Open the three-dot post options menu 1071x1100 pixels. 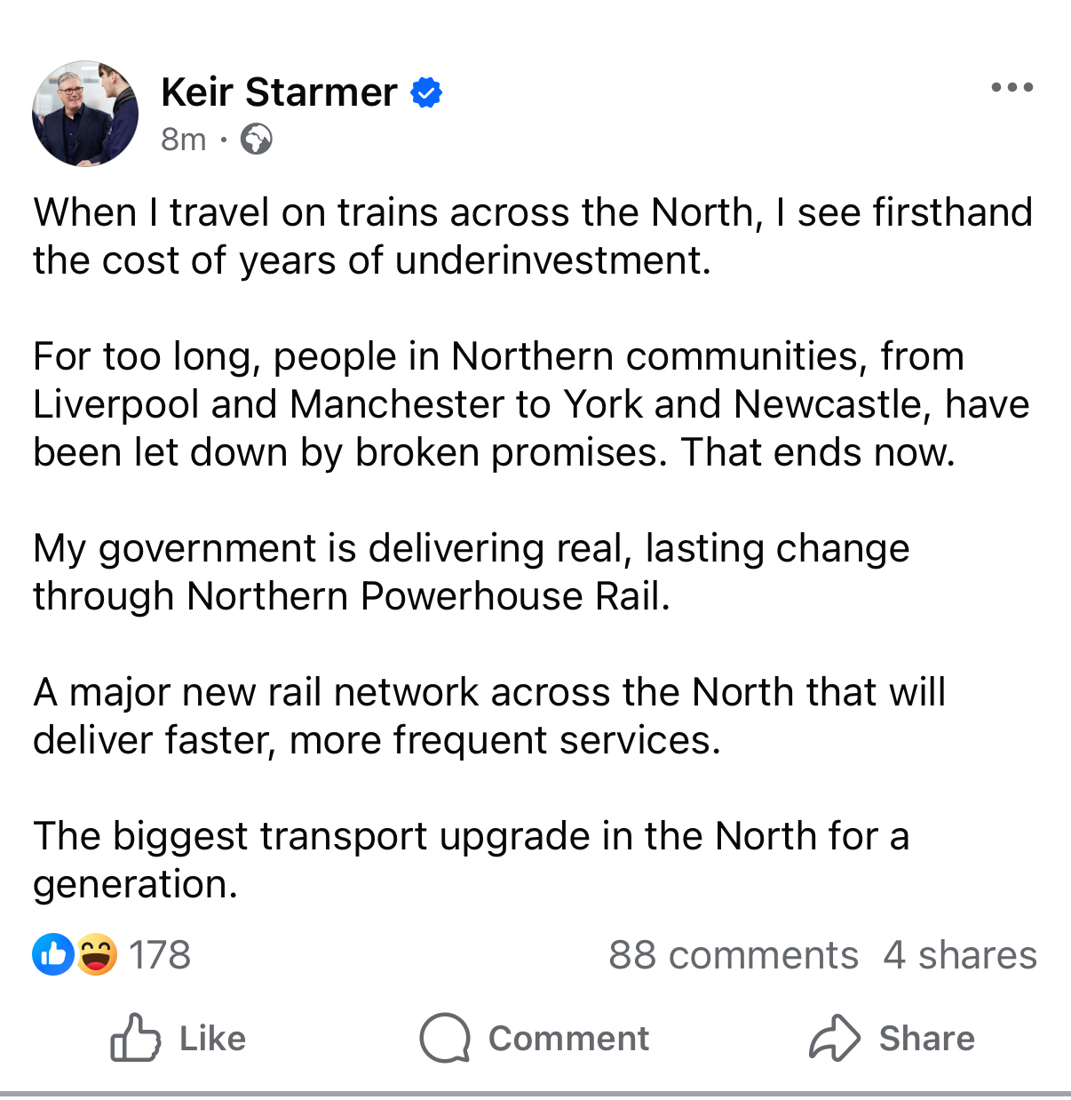click(x=1011, y=87)
